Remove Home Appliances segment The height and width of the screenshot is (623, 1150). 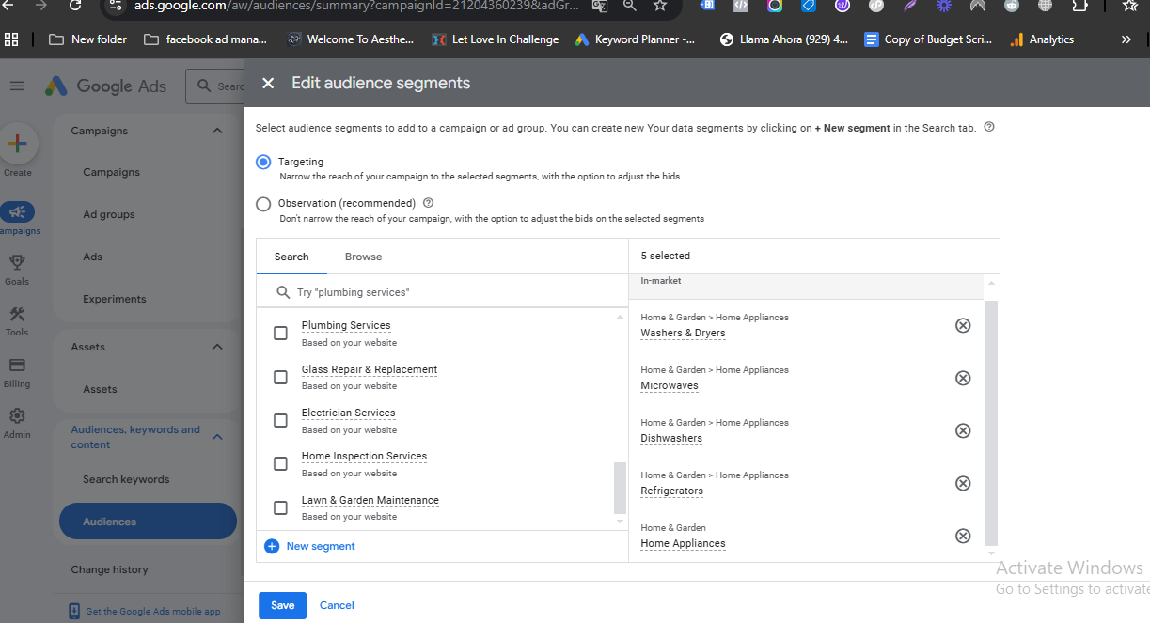(963, 536)
